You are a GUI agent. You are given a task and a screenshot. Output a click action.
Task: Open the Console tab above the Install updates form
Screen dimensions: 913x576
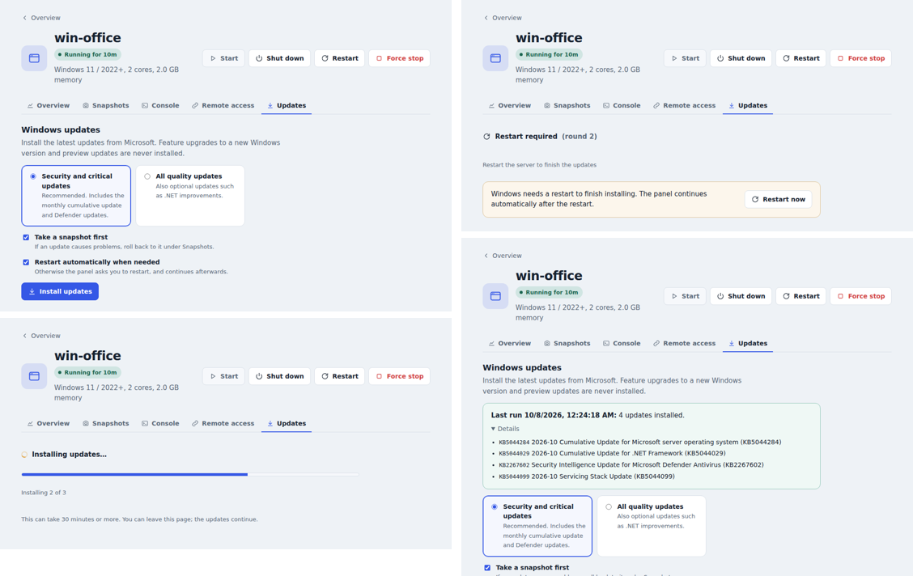point(160,106)
